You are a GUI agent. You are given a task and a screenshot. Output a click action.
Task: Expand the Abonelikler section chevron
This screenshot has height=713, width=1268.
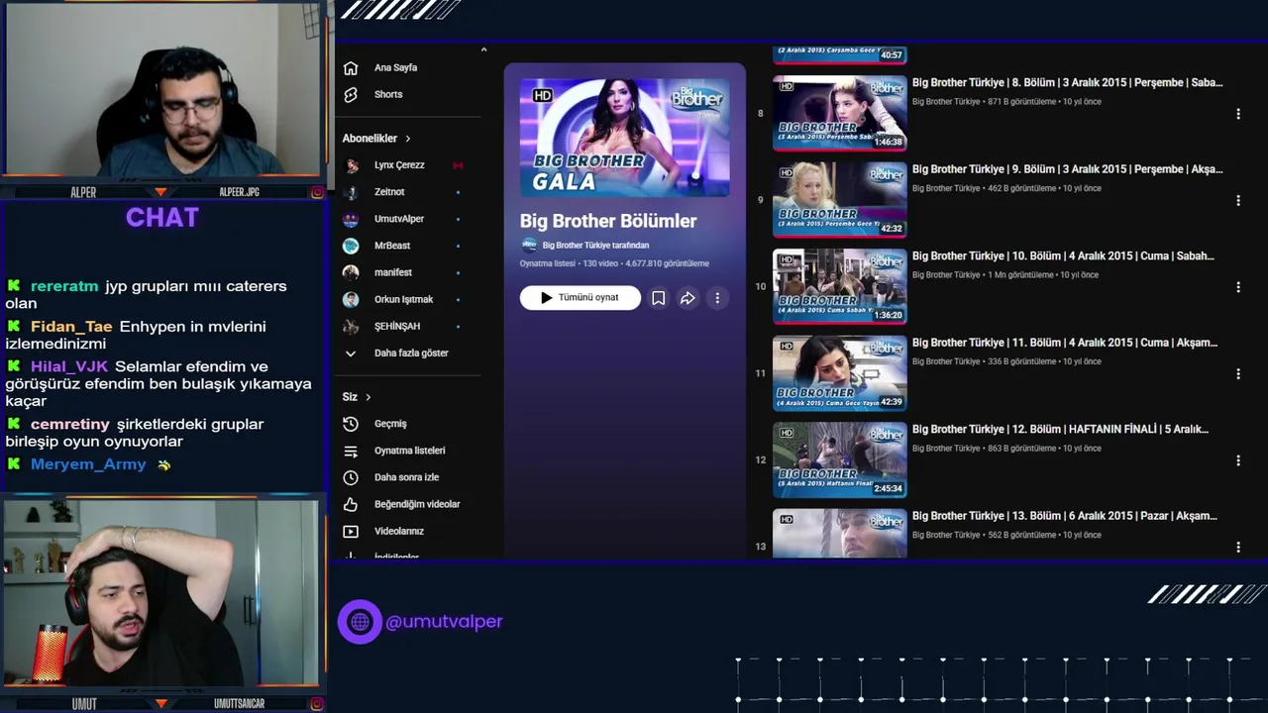point(407,139)
